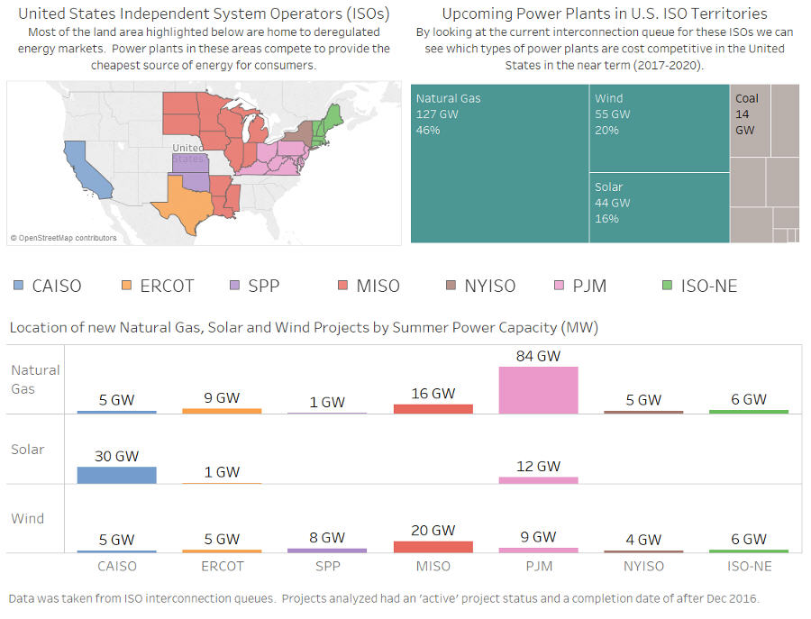This screenshot has width=811, height=619.
Task: Select the MISO 16 GW natural gas bar
Action: [433, 408]
